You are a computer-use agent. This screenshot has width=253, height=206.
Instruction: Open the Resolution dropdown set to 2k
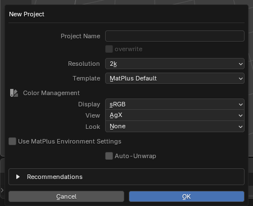175,64
